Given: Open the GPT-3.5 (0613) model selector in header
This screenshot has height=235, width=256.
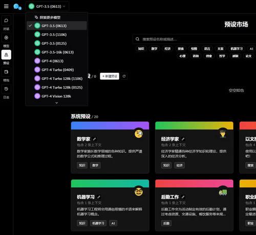Looking at the screenshot, I should (x=47, y=7).
